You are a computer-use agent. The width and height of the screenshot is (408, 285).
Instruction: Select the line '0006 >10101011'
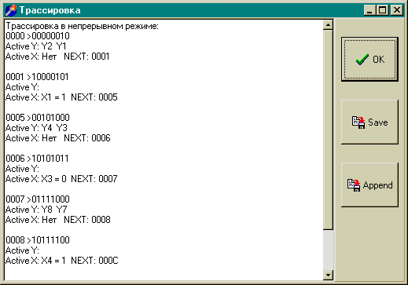click(37, 159)
